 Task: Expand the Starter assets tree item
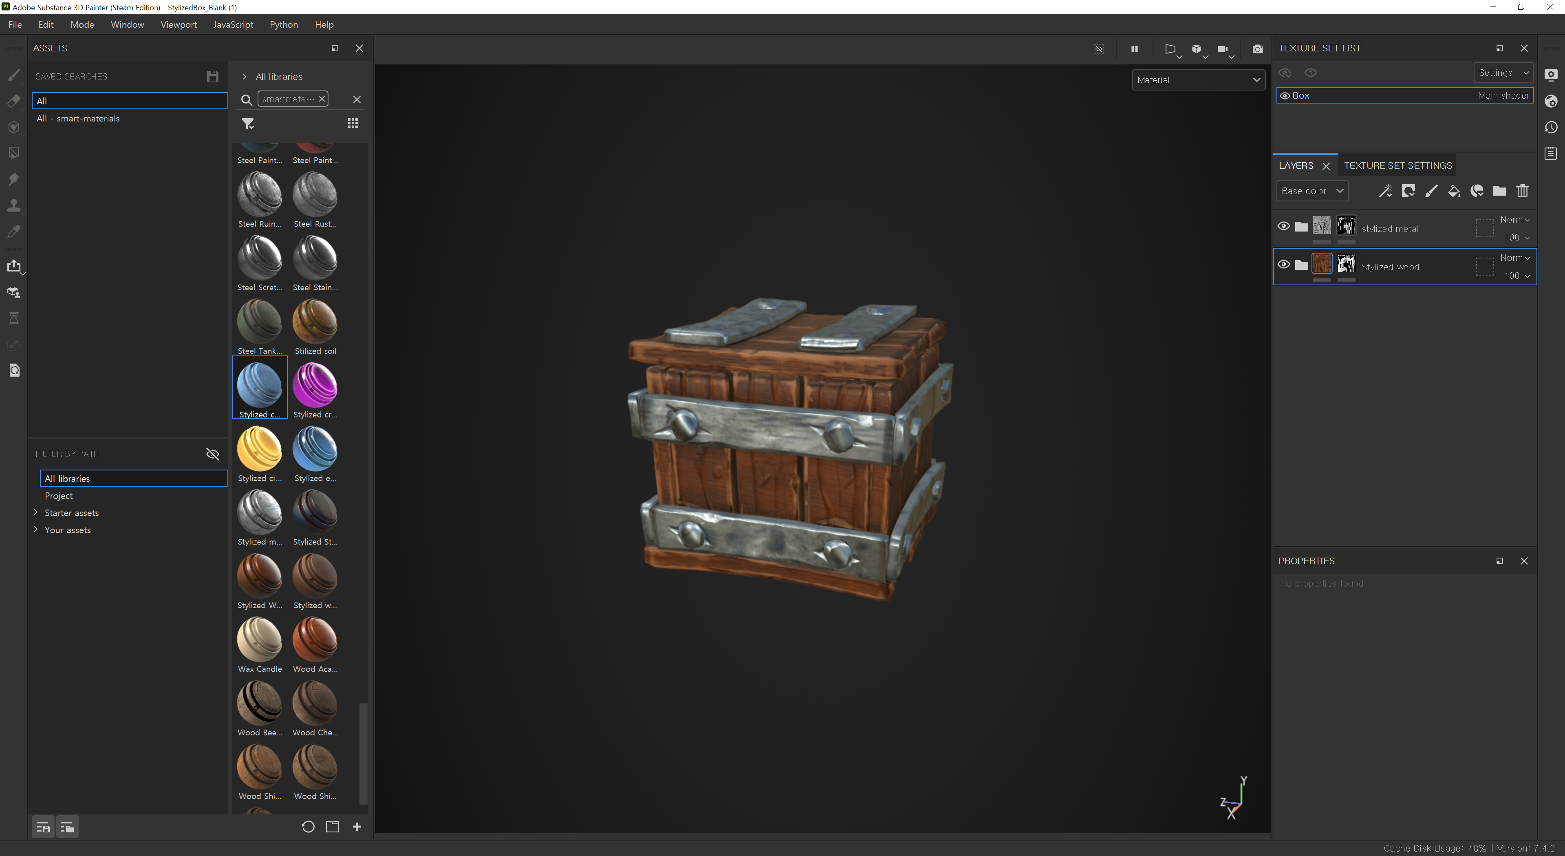(x=36, y=512)
